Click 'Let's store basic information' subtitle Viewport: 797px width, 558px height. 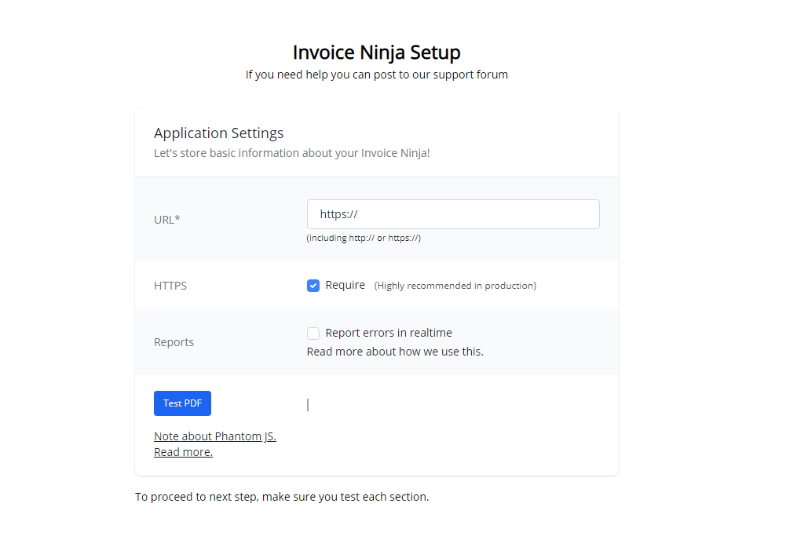click(292, 154)
